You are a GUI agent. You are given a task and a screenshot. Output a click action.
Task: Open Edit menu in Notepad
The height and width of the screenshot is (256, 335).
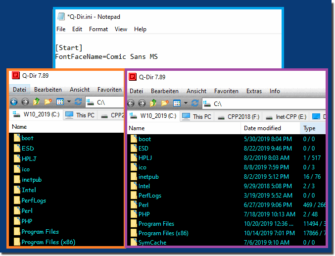coord(77,29)
